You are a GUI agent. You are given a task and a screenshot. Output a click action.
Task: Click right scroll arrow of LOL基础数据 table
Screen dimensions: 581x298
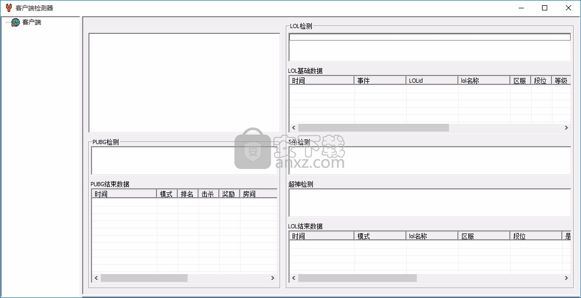[566, 127]
